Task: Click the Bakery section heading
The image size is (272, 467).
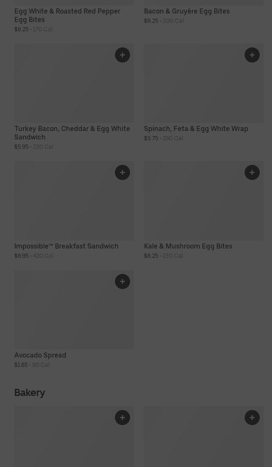Action: [30, 393]
